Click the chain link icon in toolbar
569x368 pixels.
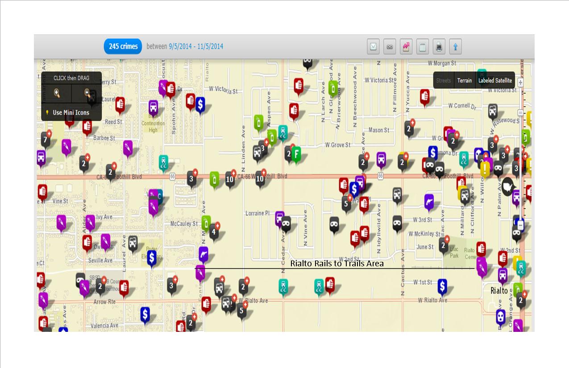click(390, 46)
